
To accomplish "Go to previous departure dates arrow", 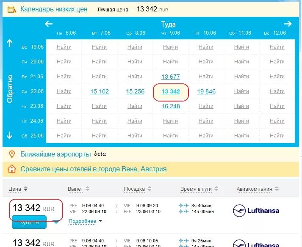I will 49,24.
